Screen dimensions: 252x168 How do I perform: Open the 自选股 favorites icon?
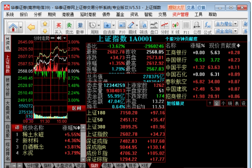(107, 25)
